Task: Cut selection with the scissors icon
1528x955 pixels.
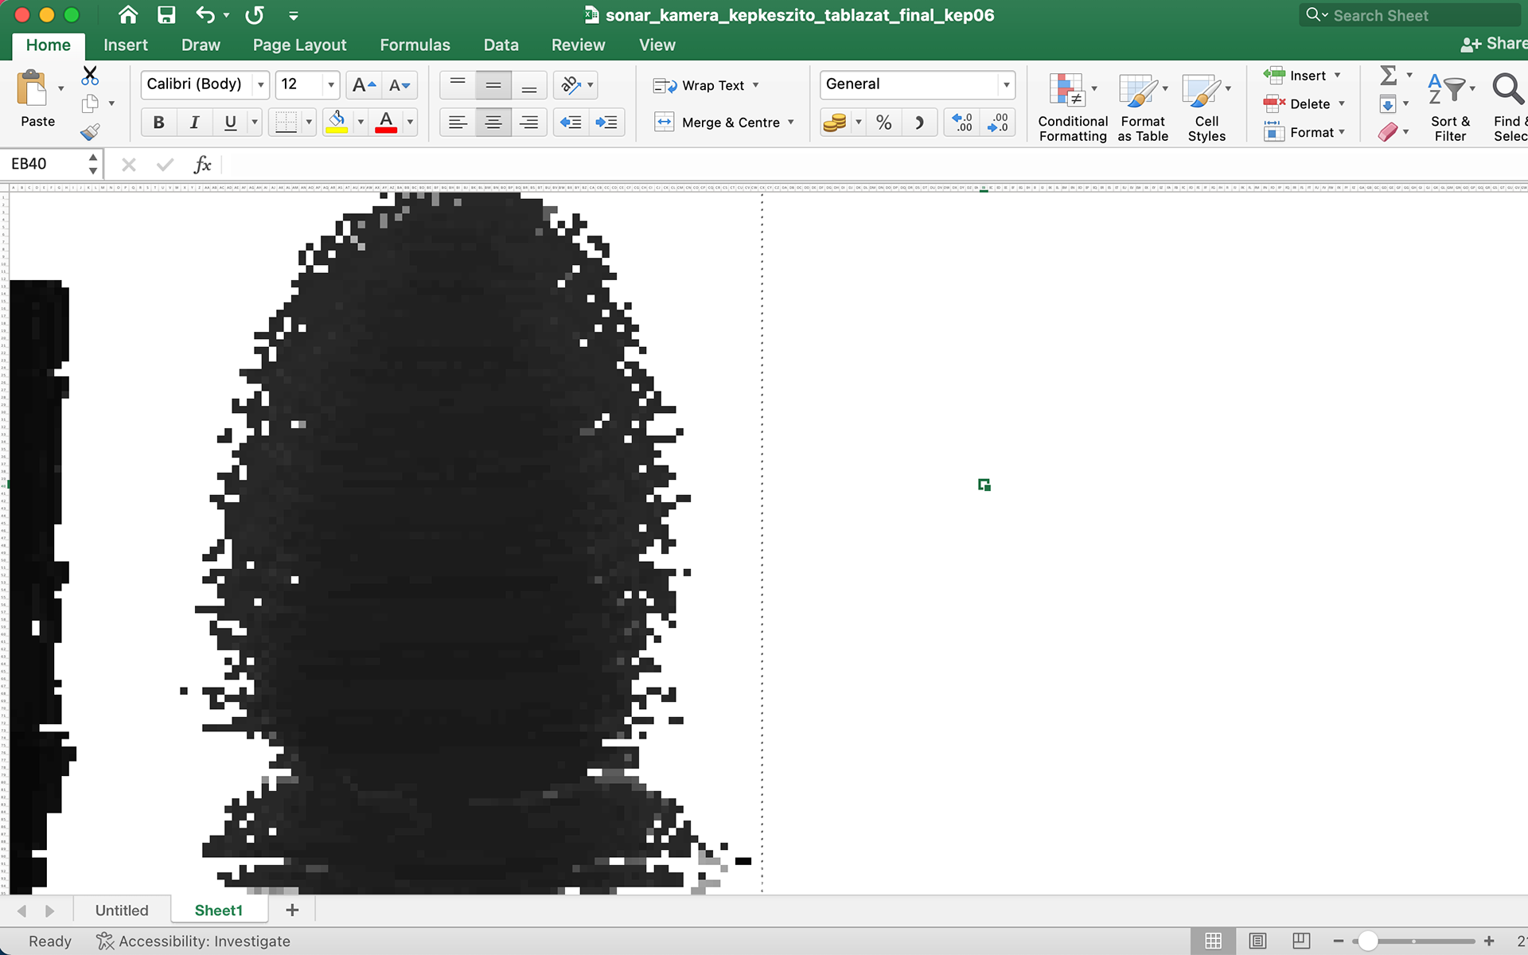Action: 90,76
